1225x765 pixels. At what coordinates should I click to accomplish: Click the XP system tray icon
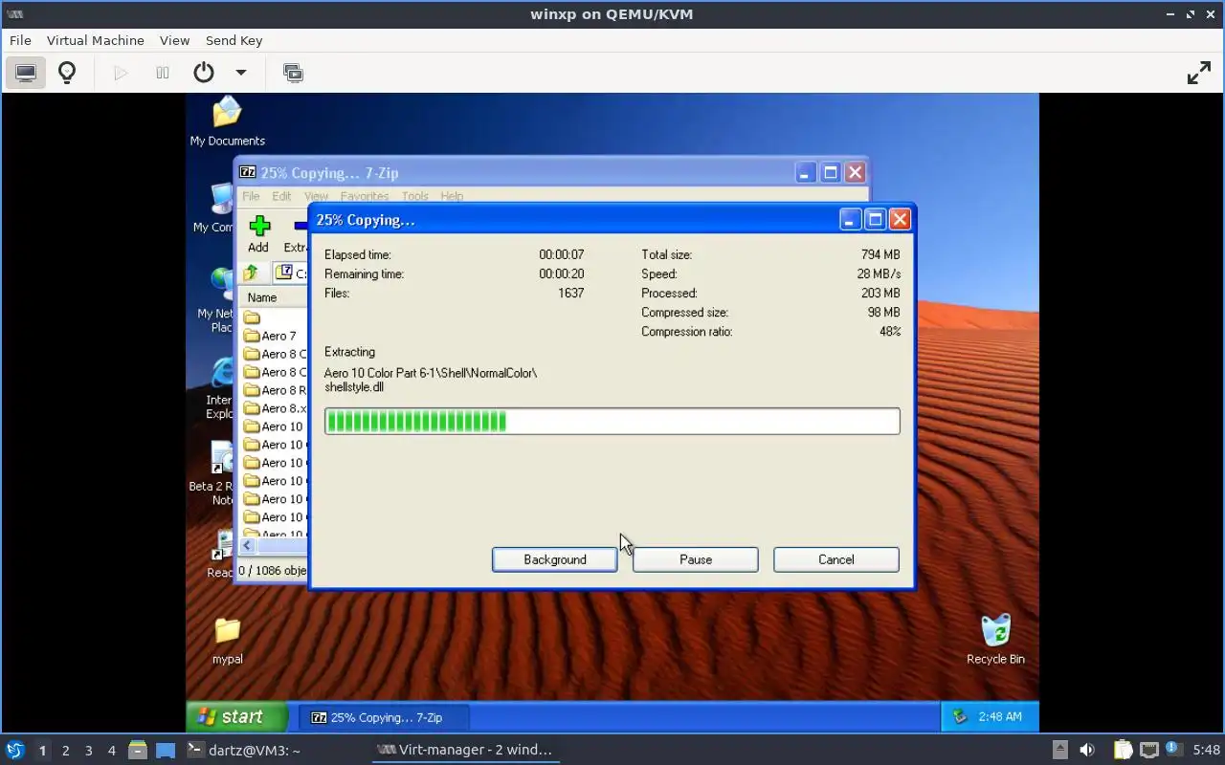(961, 716)
